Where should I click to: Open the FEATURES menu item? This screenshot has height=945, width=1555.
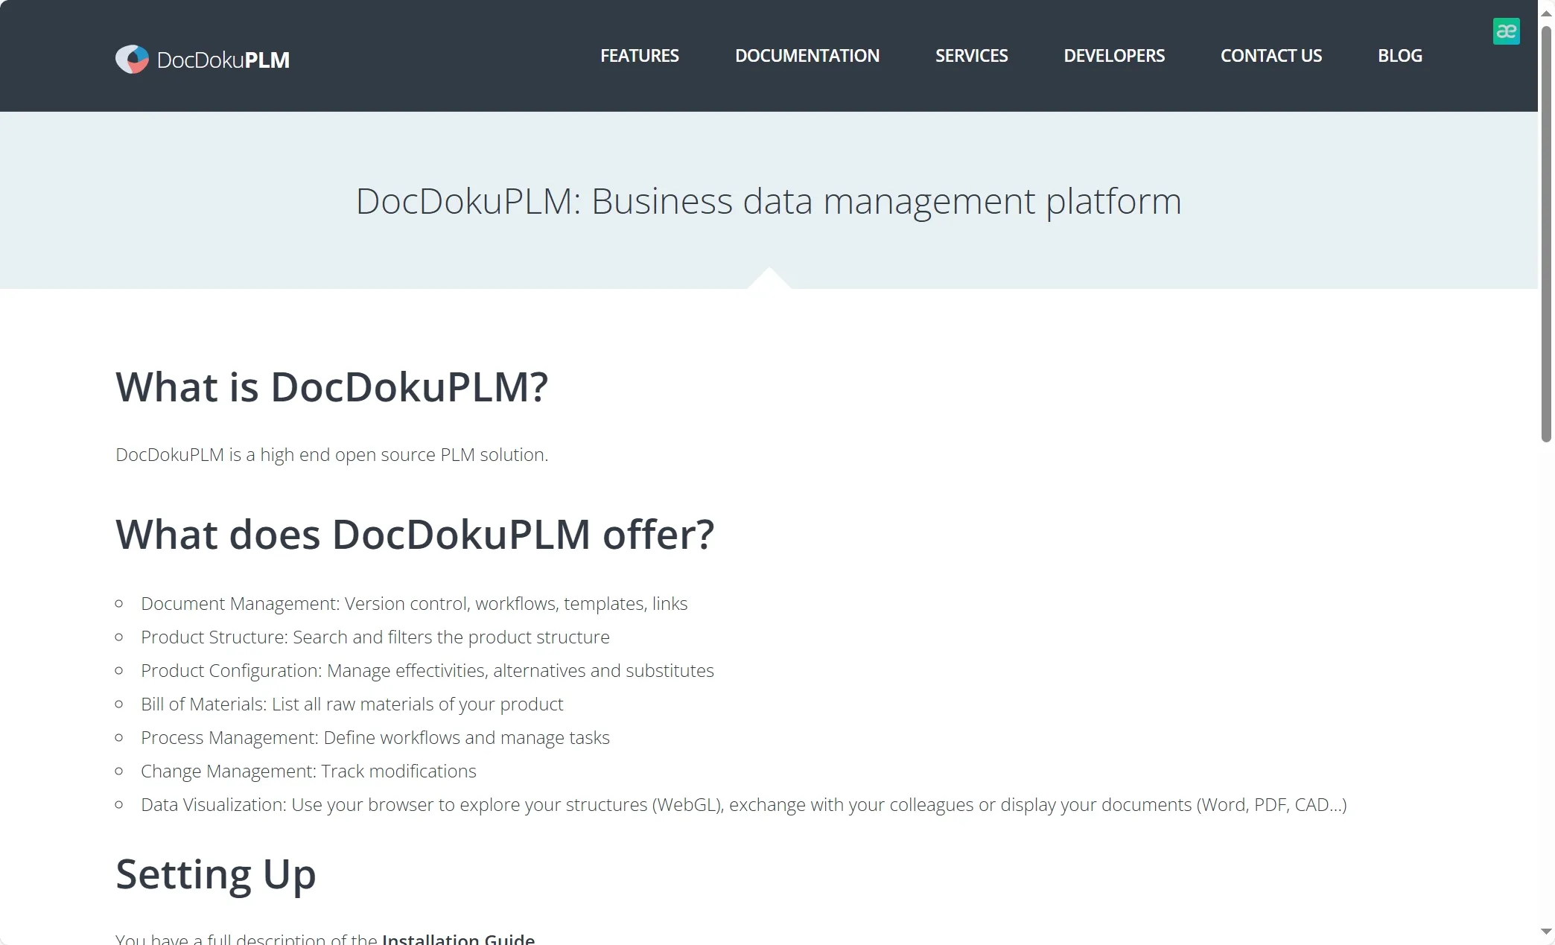pos(639,56)
